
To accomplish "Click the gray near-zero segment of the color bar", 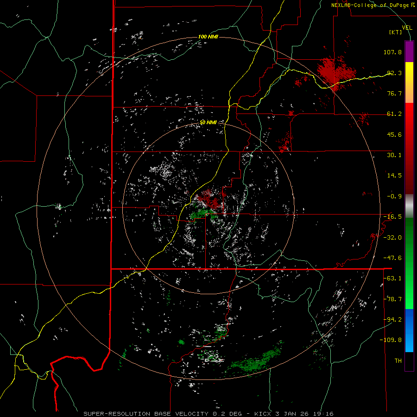I will click(409, 206).
